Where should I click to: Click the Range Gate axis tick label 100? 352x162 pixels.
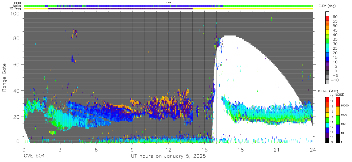pyautogui.click(x=15, y=13)
